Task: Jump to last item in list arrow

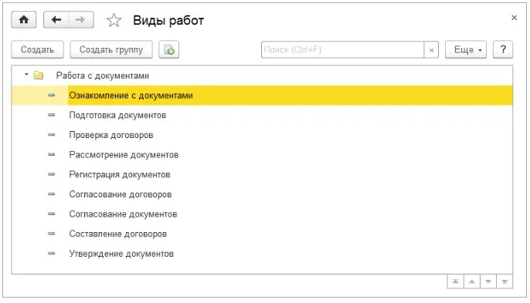Action: point(505,281)
